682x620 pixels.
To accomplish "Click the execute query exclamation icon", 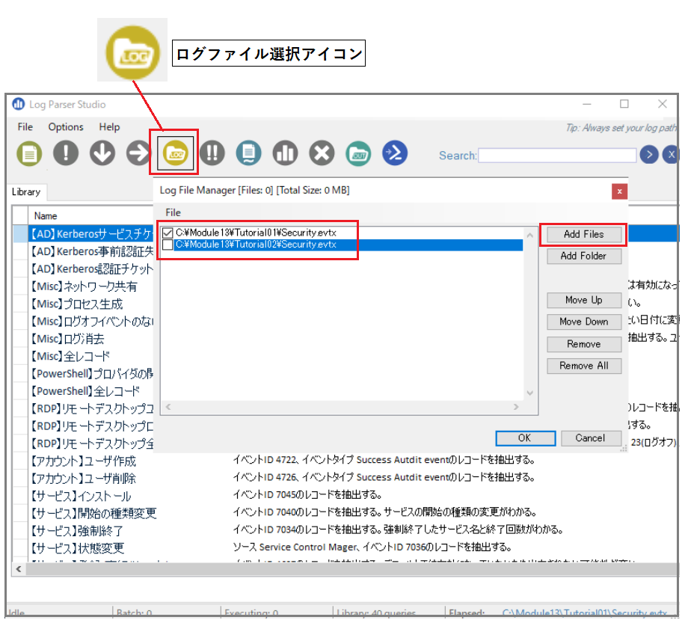I will coord(66,153).
